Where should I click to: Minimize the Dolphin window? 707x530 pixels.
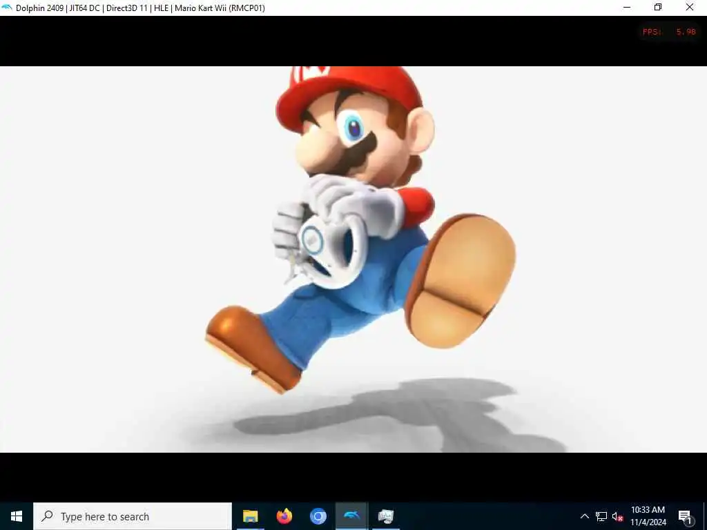[627, 8]
